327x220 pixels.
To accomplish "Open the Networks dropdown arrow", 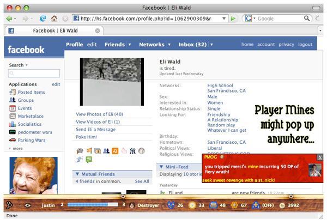I will (169, 45).
